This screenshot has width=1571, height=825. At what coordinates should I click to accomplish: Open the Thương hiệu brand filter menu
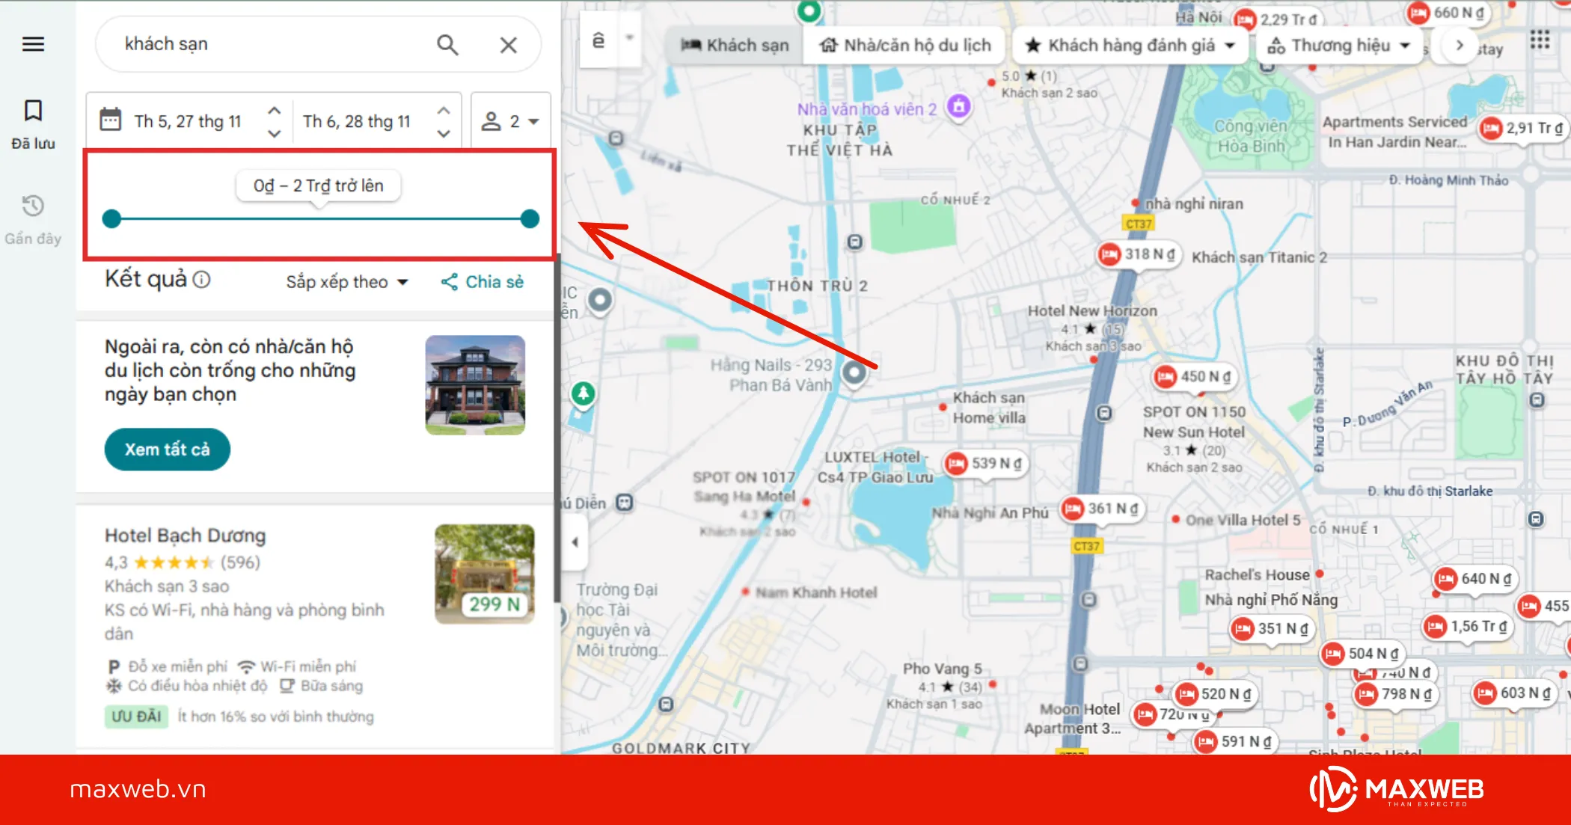(x=1338, y=45)
